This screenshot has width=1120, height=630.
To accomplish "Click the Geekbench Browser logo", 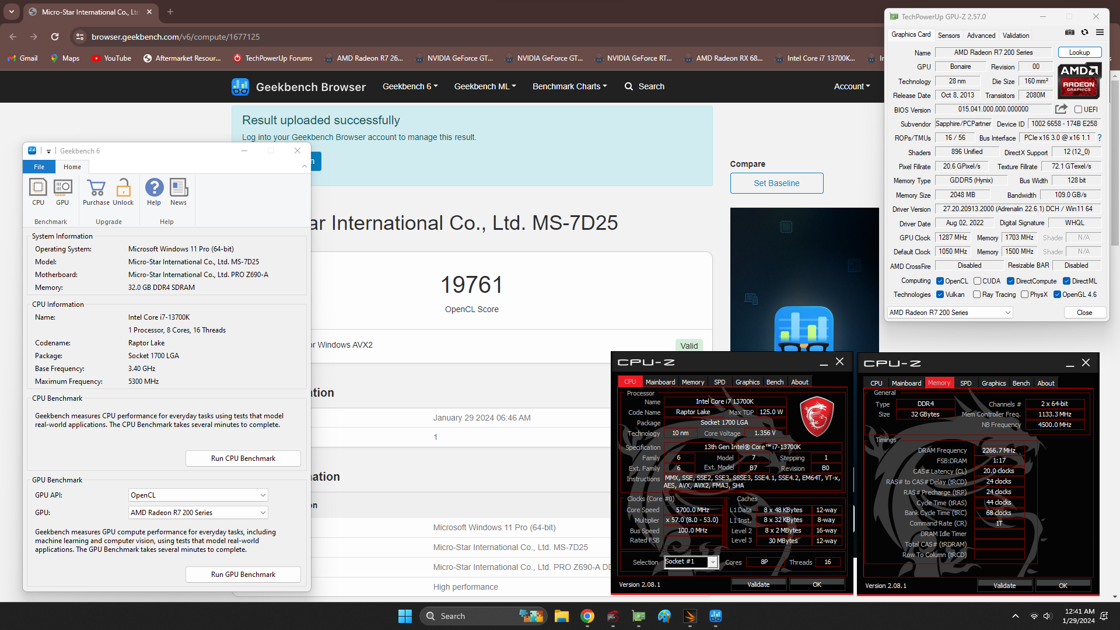I will click(x=240, y=86).
